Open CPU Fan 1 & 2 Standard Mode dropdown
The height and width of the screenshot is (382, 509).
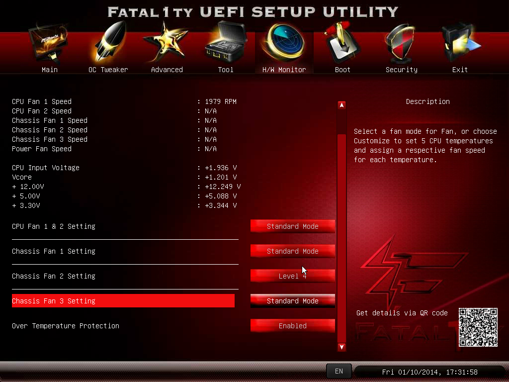click(292, 226)
